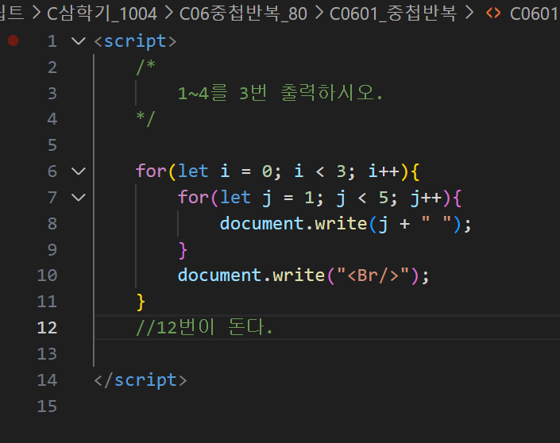Remove the breakpoint dot on line 1
The width and height of the screenshot is (560, 443).
pos(14,40)
